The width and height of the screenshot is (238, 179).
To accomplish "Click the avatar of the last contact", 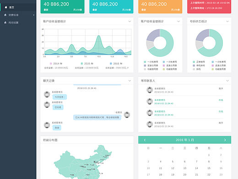I will coord(150,124).
